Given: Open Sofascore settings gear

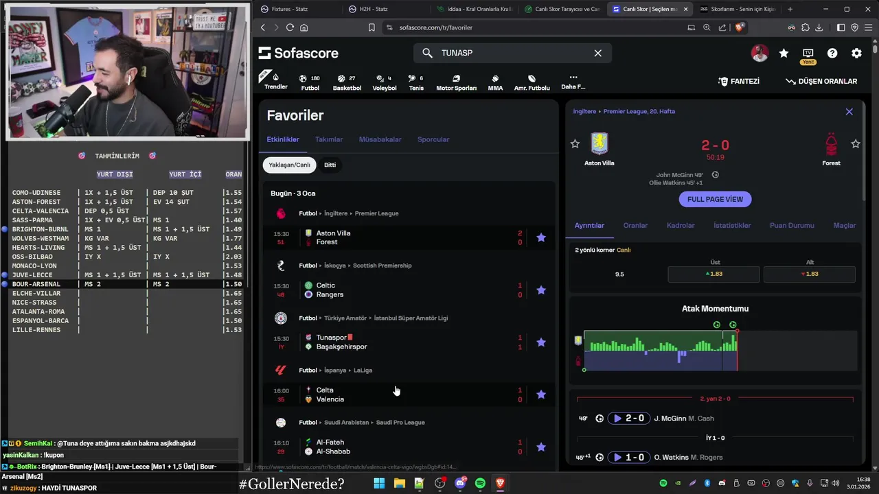Looking at the screenshot, I should tap(856, 53).
